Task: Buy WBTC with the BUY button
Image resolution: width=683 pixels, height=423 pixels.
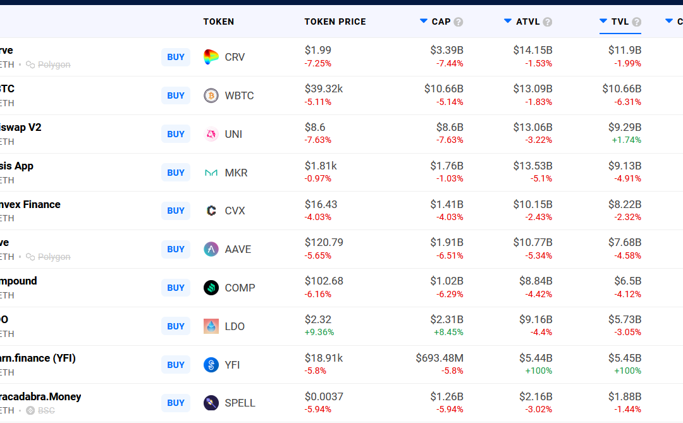Action: pyautogui.click(x=176, y=95)
